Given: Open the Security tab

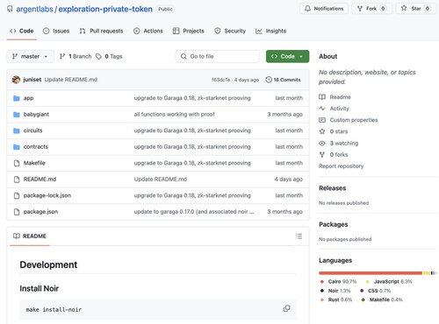Looking at the screenshot, I should (230, 31).
